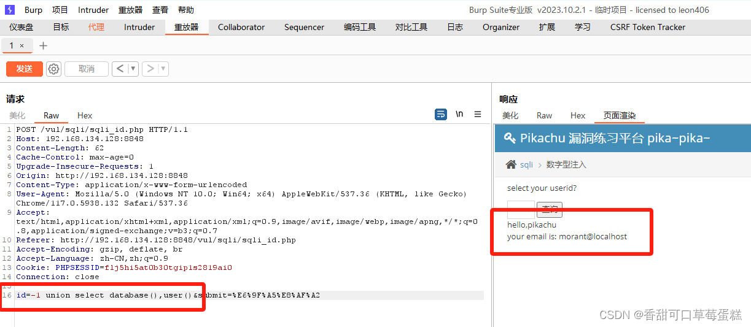Click the Connection: close header line
751x327 pixels.
coord(58,277)
